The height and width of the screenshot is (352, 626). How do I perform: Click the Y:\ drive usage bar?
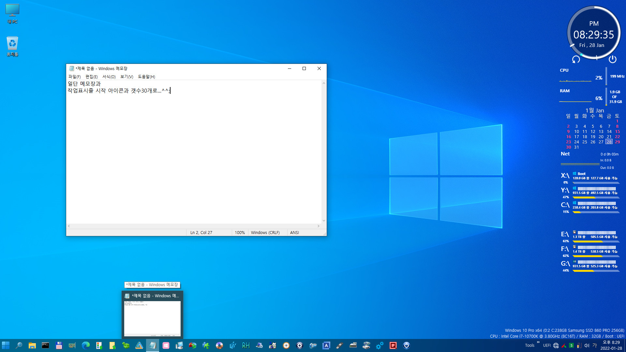(596, 198)
